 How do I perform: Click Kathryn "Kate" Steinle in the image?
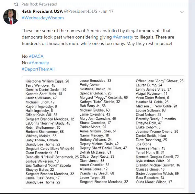pyautogui.click(x=100, y=102)
